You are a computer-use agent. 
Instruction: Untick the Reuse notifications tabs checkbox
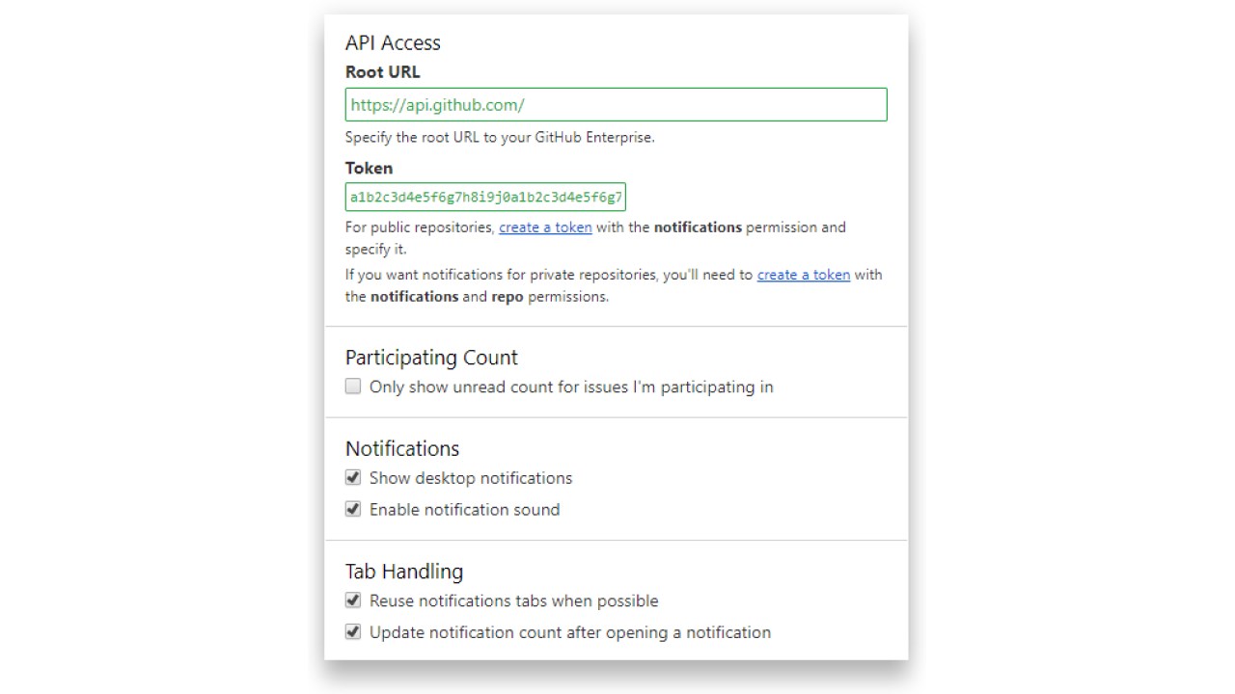(x=353, y=601)
